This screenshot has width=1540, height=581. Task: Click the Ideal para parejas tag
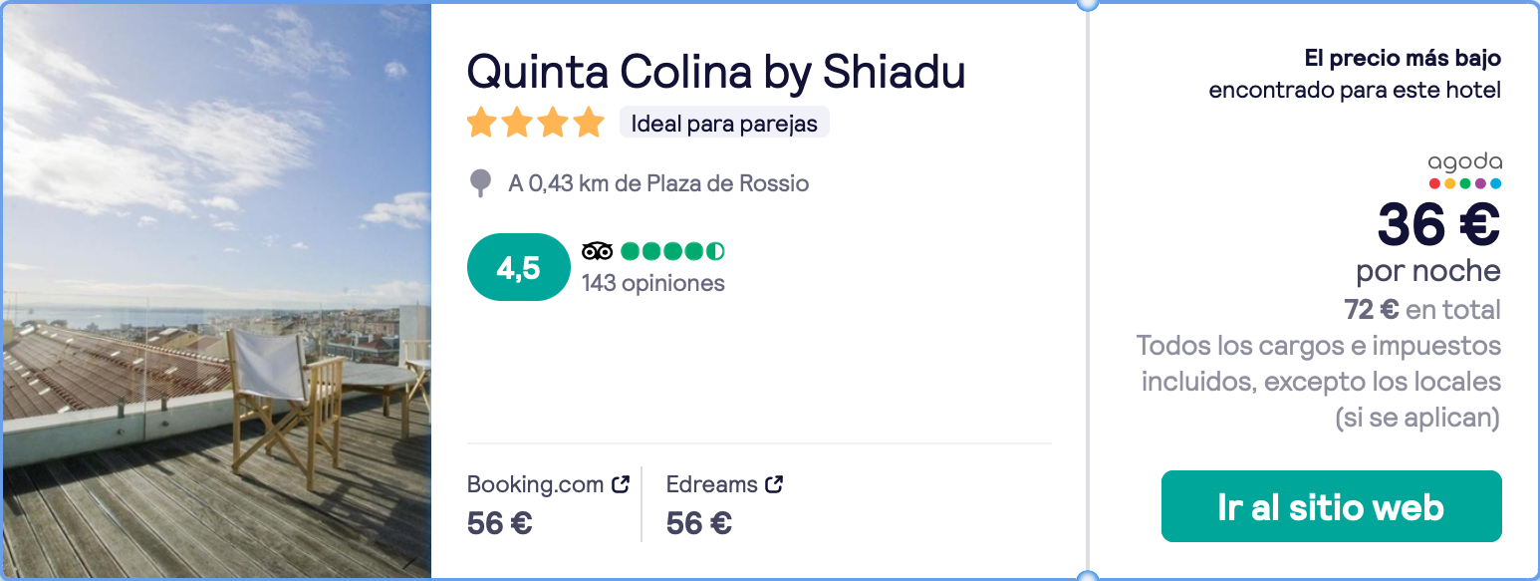724,124
